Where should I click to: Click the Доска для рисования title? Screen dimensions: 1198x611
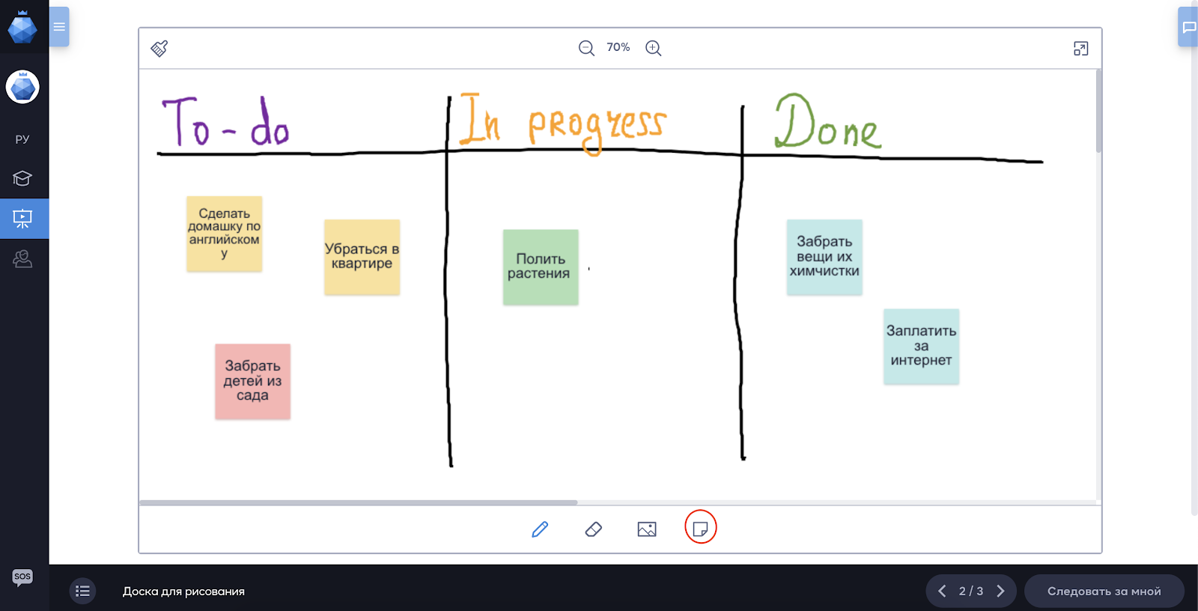pos(183,592)
